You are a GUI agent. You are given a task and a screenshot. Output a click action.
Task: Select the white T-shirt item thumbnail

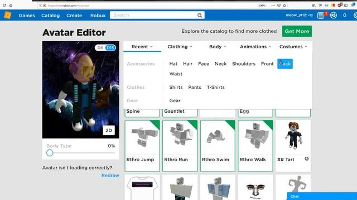(x=142, y=187)
